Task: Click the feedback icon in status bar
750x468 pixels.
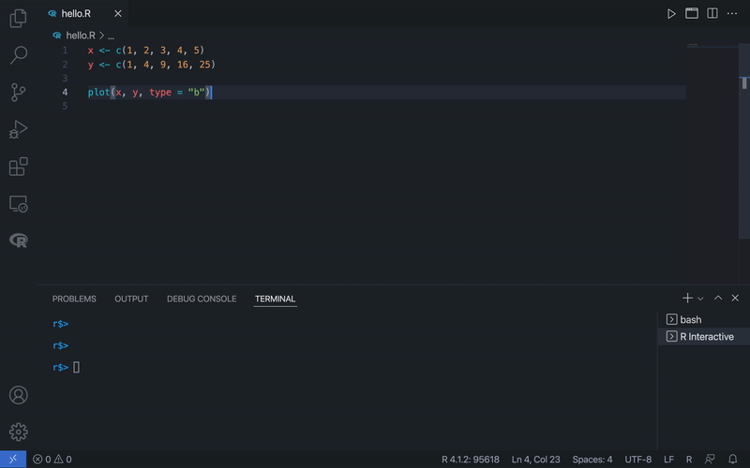Action: pos(710,460)
